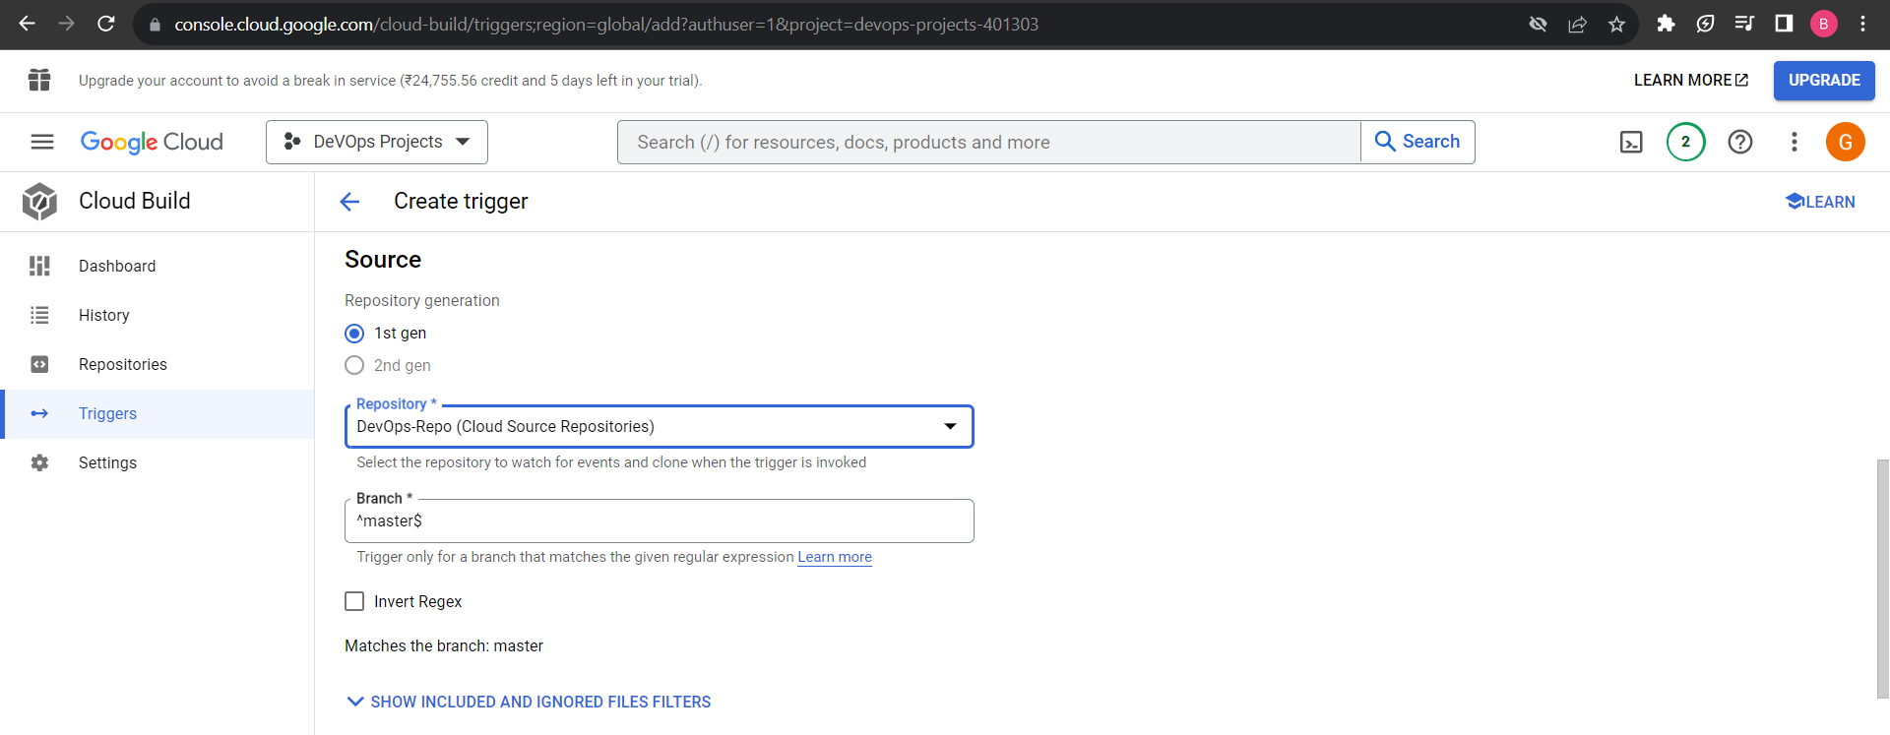The height and width of the screenshot is (735, 1890).
Task: Open the Learn more link under Branch
Action: coord(834,557)
